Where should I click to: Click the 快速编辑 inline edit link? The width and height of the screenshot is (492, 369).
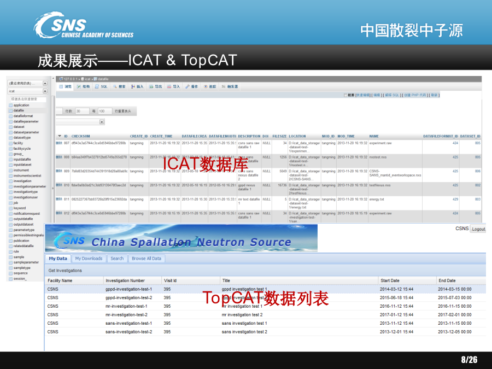363,95
